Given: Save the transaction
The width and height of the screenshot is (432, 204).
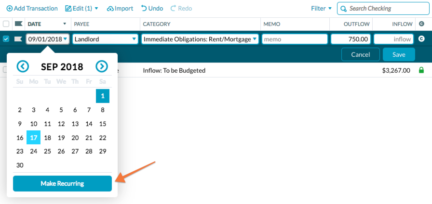Looking at the screenshot, I should pos(399,54).
